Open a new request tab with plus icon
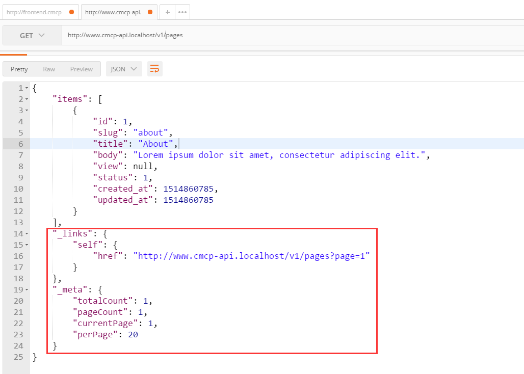This screenshot has width=524, height=374. pyautogui.click(x=167, y=12)
